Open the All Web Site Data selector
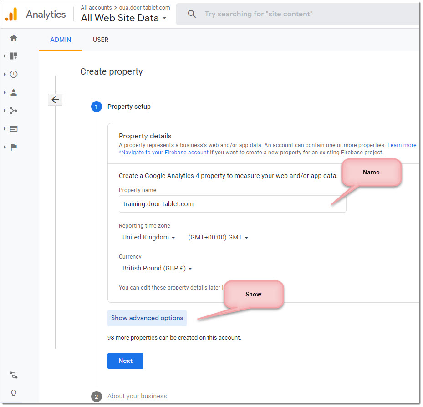423x407 pixels. tap(124, 18)
